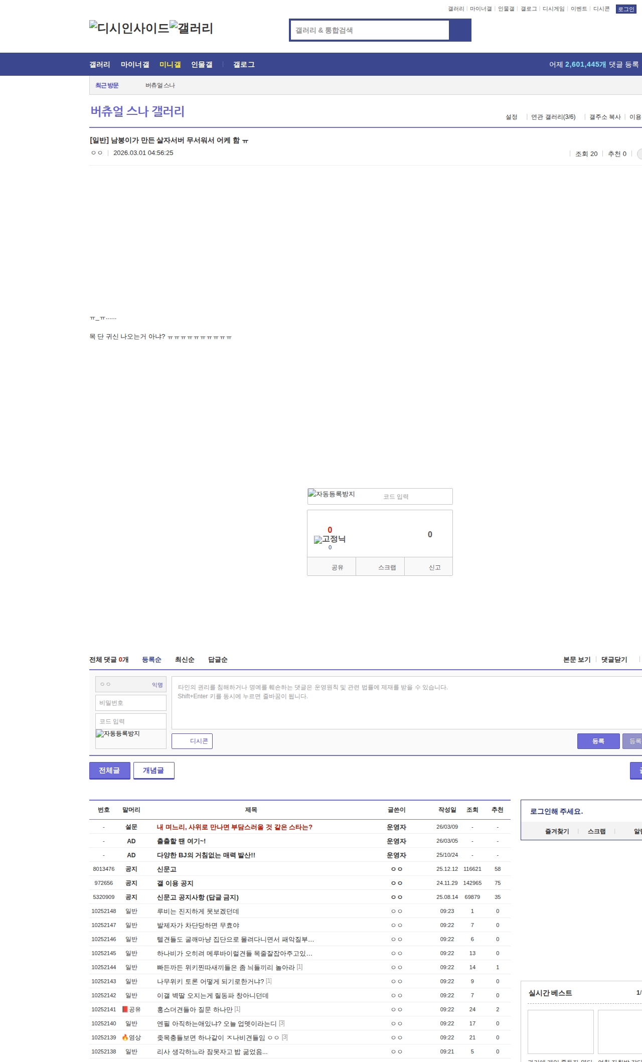Click post number 10252144
Screen dimensions: 642x1062
pos(104,967)
